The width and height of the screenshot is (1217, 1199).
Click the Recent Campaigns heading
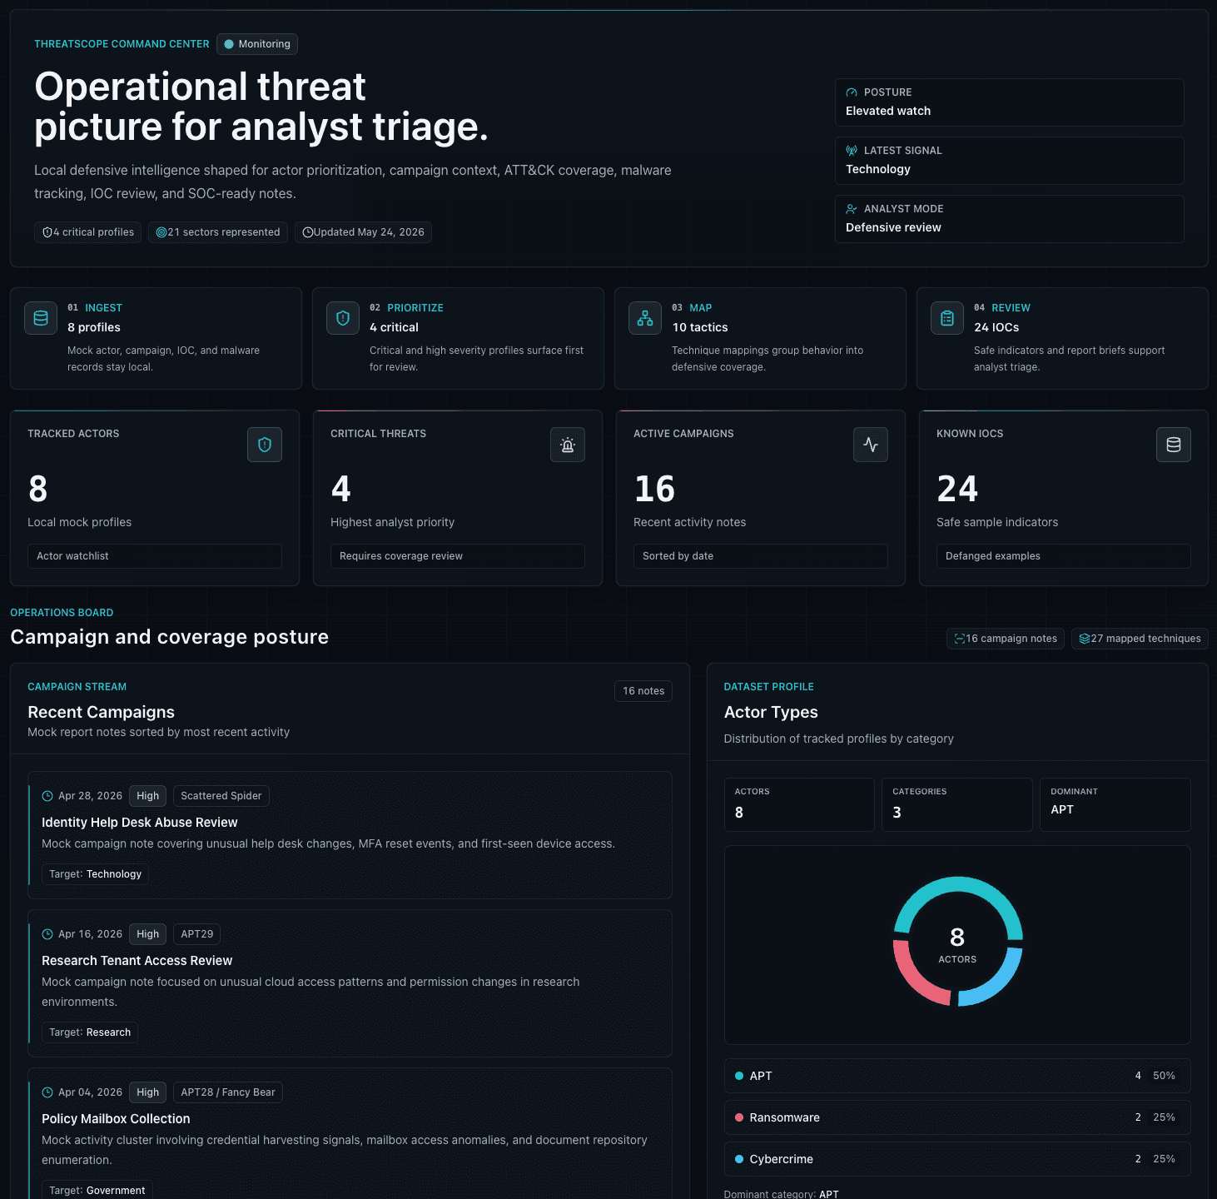(101, 712)
